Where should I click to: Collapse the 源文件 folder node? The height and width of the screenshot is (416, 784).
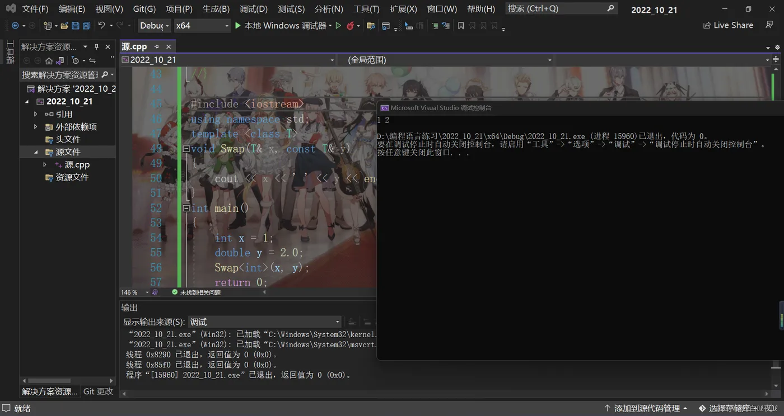pos(36,152)
